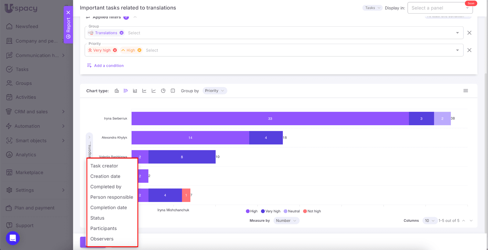Expand the Columns count dropdown showing 10
The width and height of the screenshot is (488, 250).
[430, 220]
